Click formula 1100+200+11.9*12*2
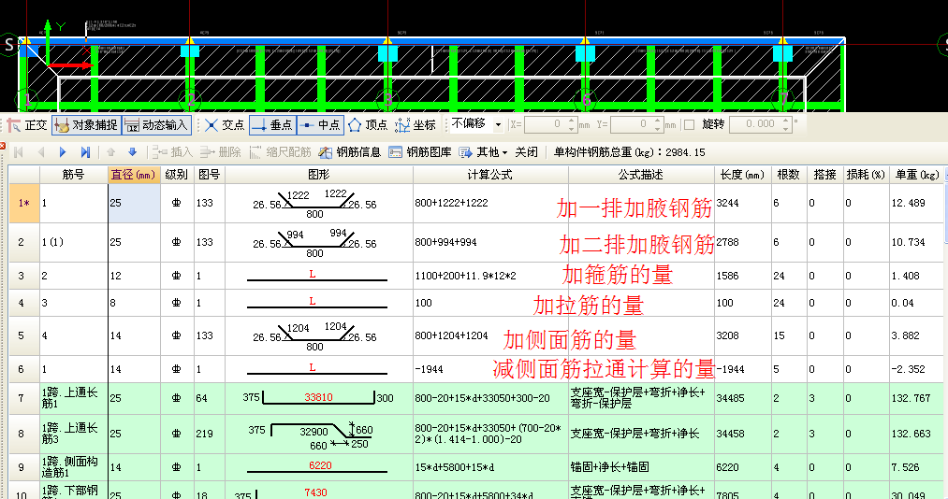The height and width of the screenshot is (499, 948). 490,276
